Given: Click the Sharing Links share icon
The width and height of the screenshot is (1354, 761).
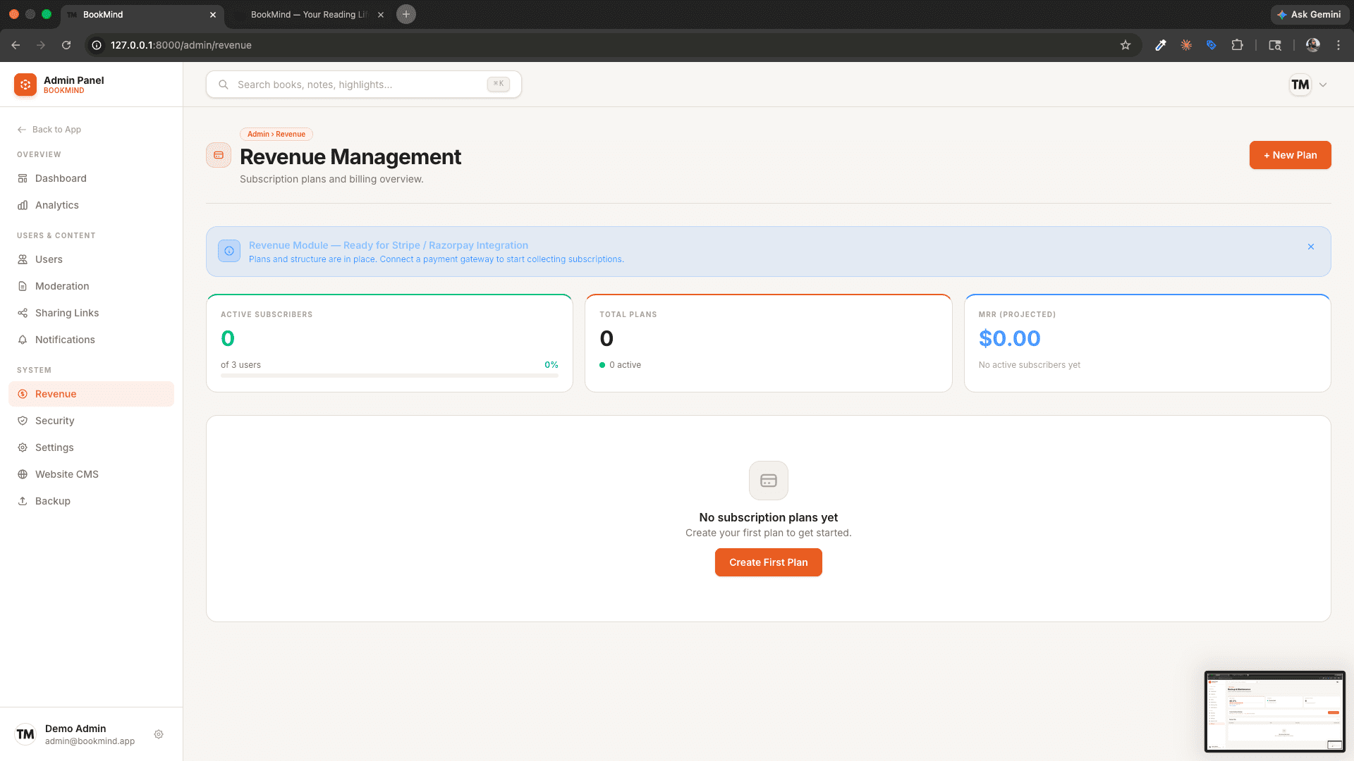Looking at the screenshot, I should coord(23,313).
